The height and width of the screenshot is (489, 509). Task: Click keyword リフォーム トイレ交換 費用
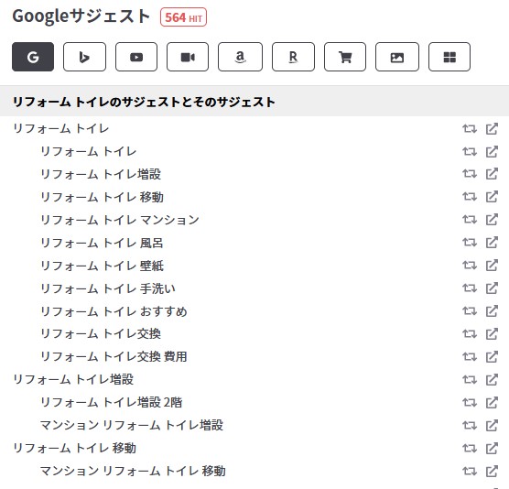(x=114, y=356)
